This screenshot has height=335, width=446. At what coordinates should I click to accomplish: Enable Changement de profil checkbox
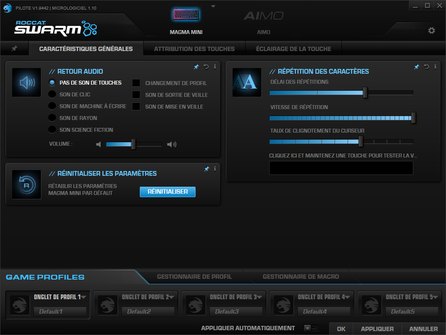(136, 83)
